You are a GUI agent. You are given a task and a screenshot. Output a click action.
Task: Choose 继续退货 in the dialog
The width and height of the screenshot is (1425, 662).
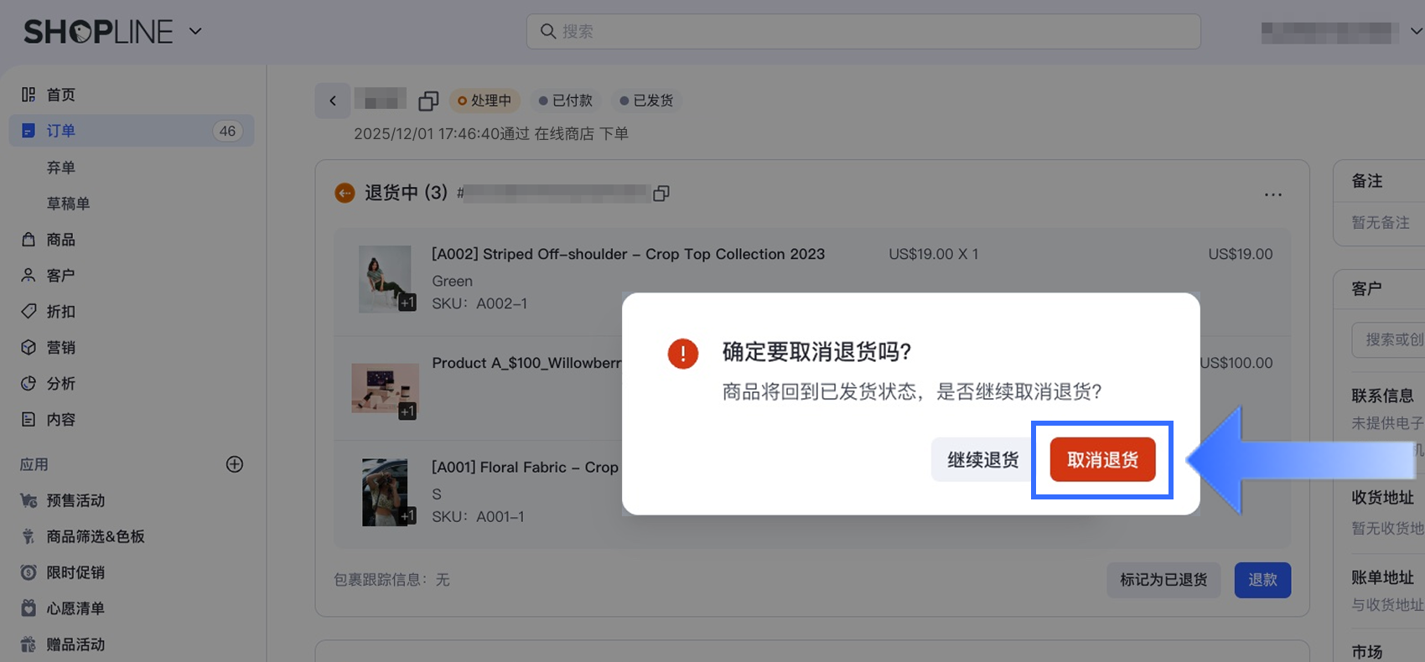(x=983, y=460)
